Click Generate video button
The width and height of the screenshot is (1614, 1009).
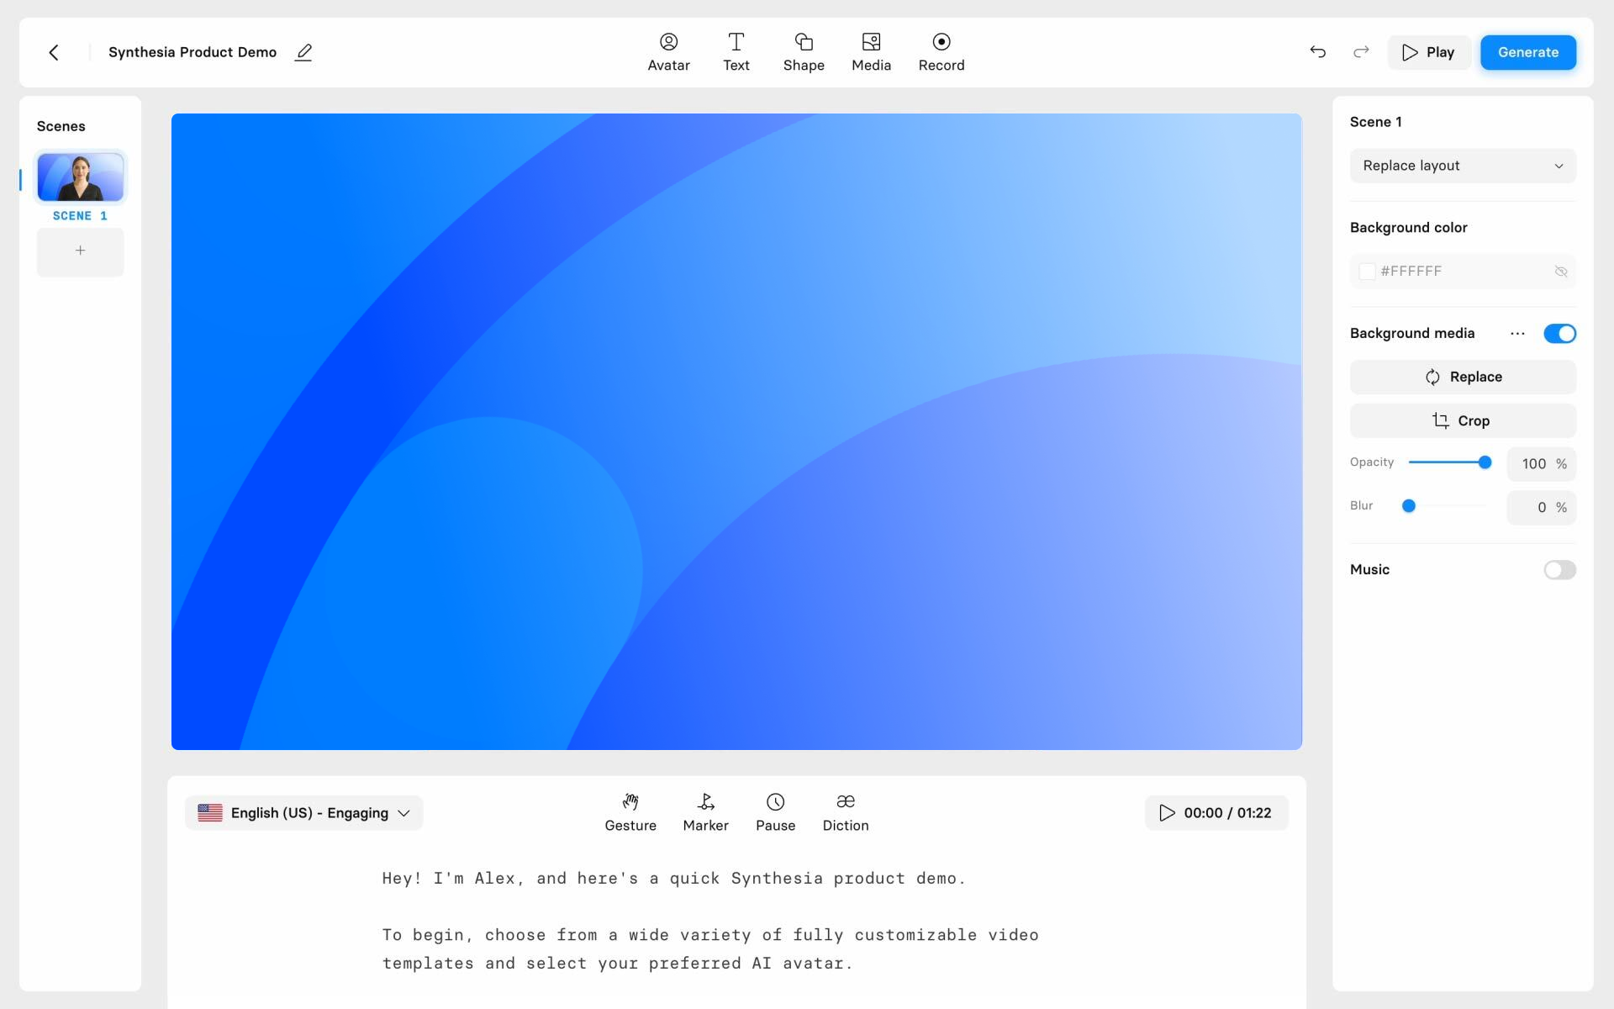pyautogui.click(x=1527, y=51)
